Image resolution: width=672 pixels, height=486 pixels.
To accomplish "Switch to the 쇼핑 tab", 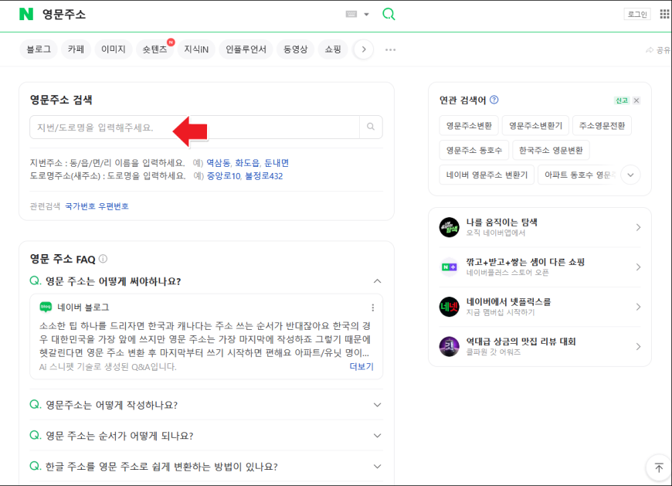I will (x=333, y=49).
